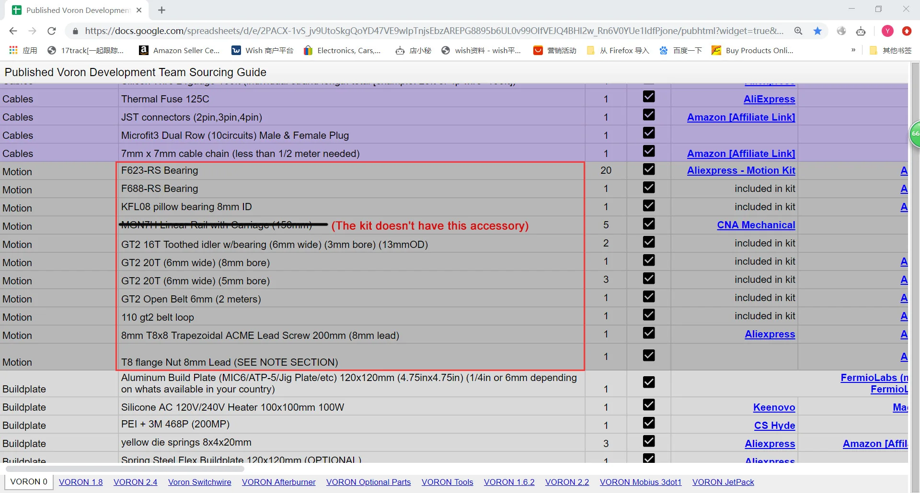Switch to the VORON Mobius 3dot1 sheet

640,482
